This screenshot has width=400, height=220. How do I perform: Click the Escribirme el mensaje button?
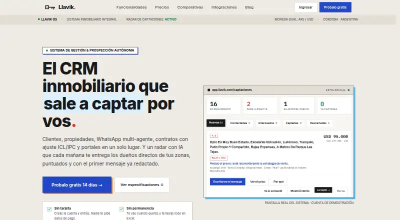(x=227, y=181)
